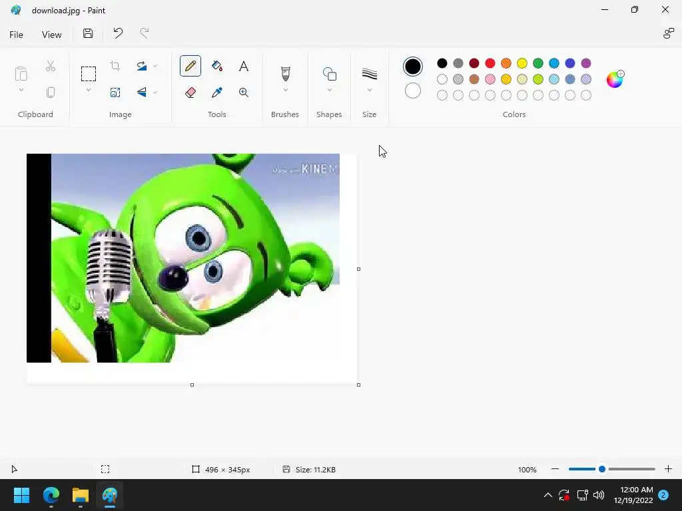682x511 pixels.
Task: Pick the yellow color swatch
Action: click(x=522, y=63)
